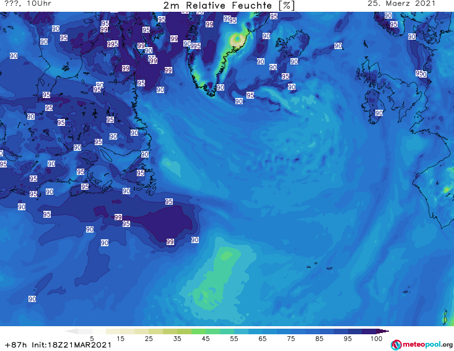Pick the dark purple arrow end of the color bar
The height and width of the screenshot is (351, 454).
point(383,331)
